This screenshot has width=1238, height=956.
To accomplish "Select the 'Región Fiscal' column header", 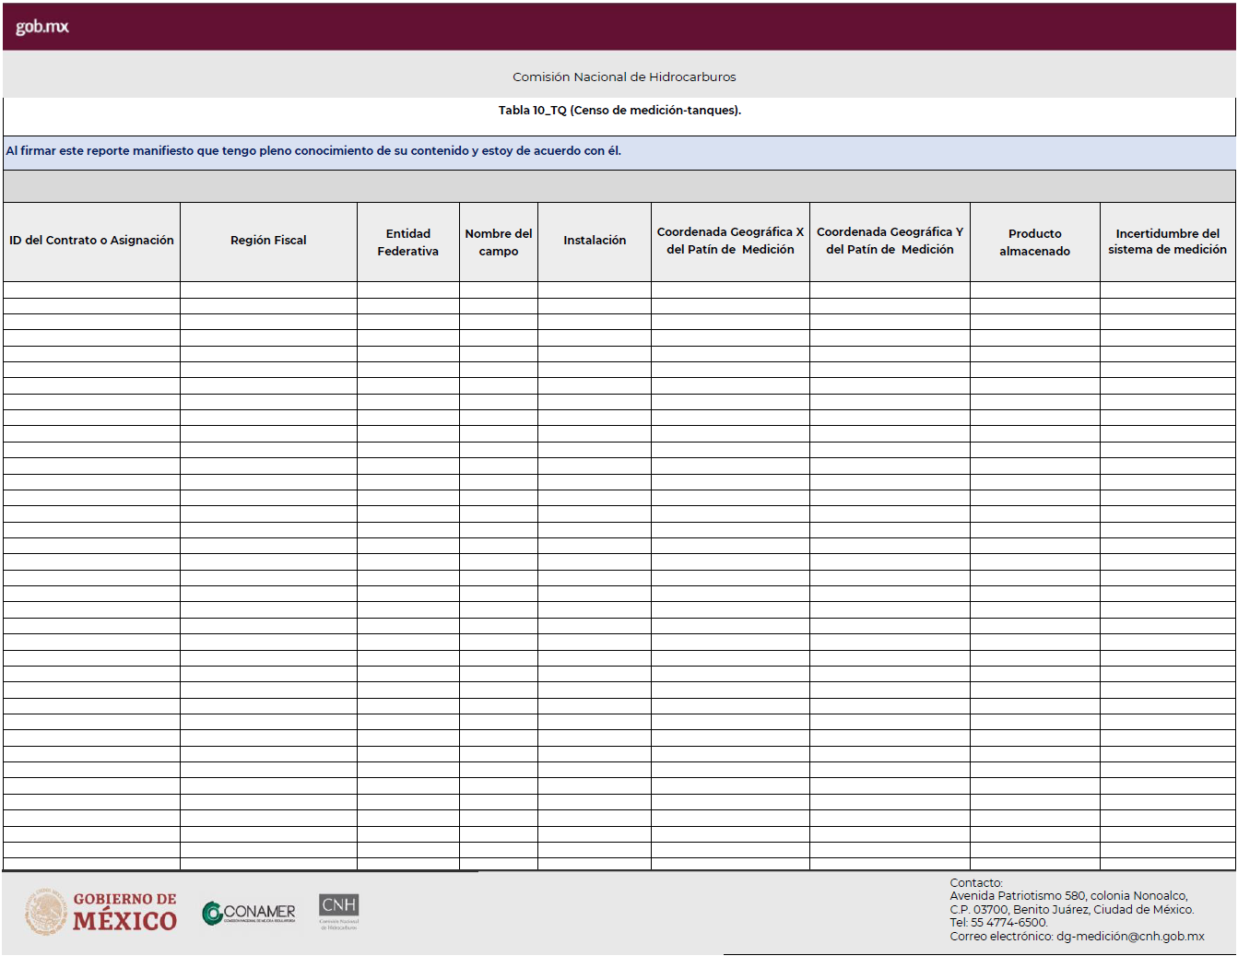I will [268, 241].
